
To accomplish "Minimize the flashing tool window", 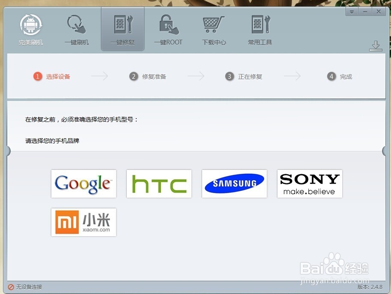I will (365, 12).
